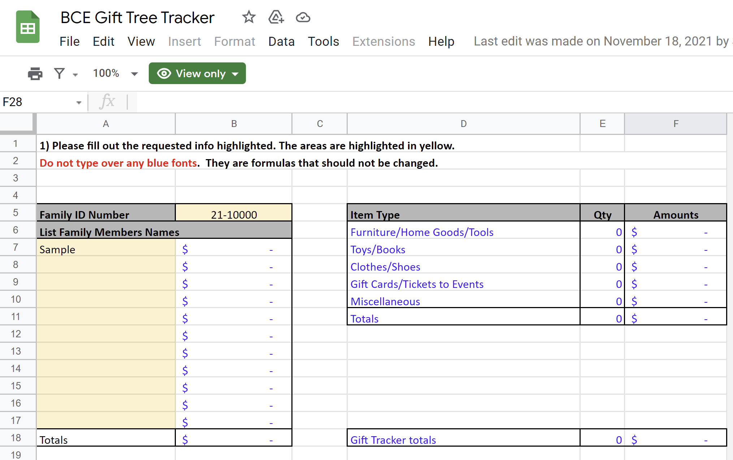The width and height of the screenshot is (733, 460).
Task: Click the cloud document status icon
Action: tap(303, 17)
